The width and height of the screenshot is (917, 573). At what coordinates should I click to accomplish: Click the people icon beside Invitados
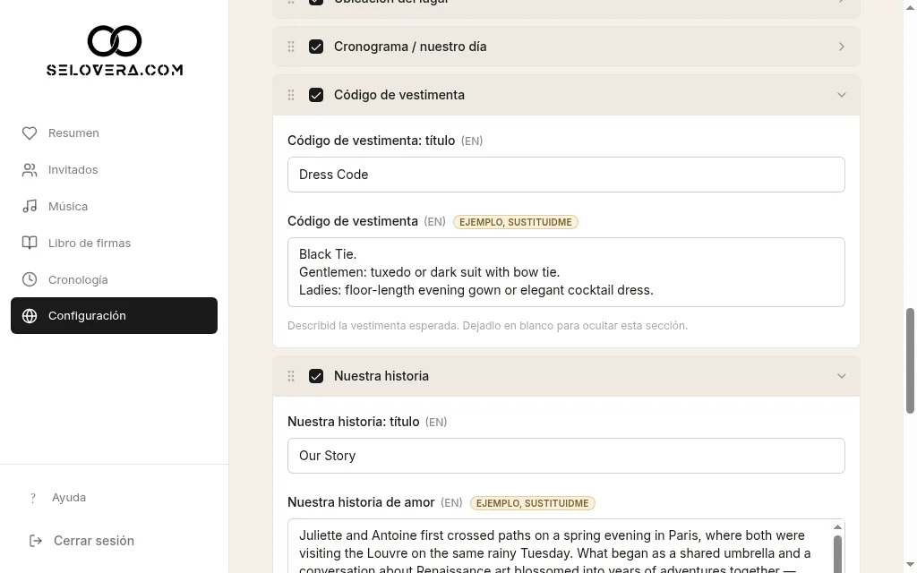(30, 170)
